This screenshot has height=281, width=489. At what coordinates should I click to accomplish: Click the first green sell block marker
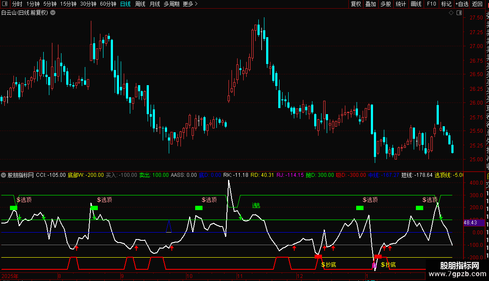coord(13,208)
